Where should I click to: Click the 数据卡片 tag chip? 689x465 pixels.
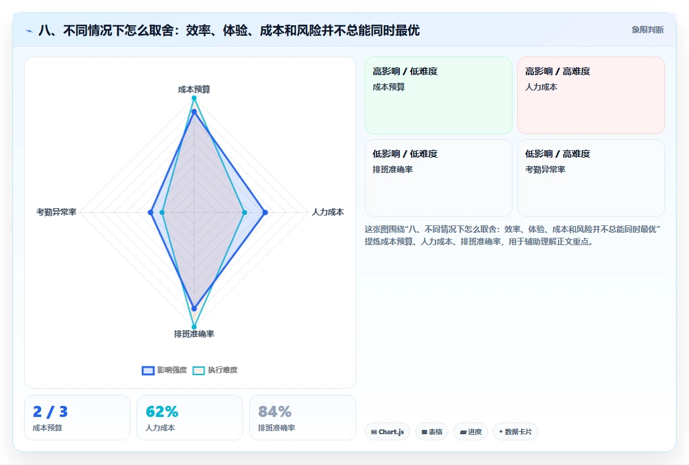[516, 432]
